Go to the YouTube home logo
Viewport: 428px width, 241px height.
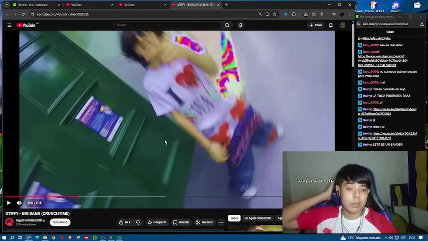(26, 25)
